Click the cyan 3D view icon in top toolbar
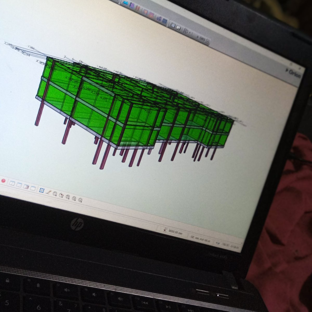Image resolution: width=312 pixels, height=312 pixels. (x=126, y=3)
